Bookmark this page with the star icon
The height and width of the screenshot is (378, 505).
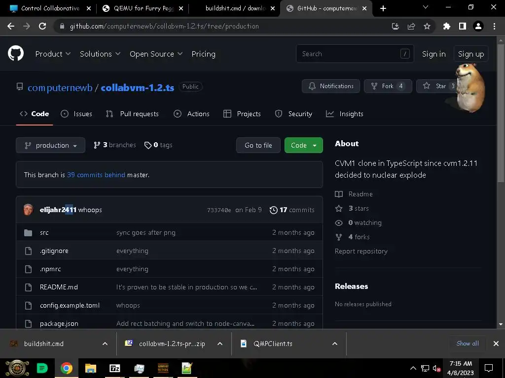tap(427, 27)
